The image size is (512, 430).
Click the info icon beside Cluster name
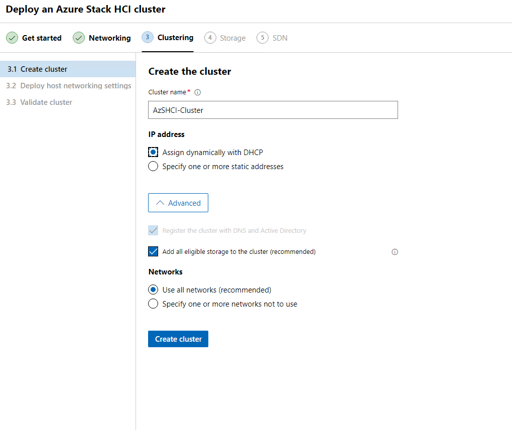[197, 92]
